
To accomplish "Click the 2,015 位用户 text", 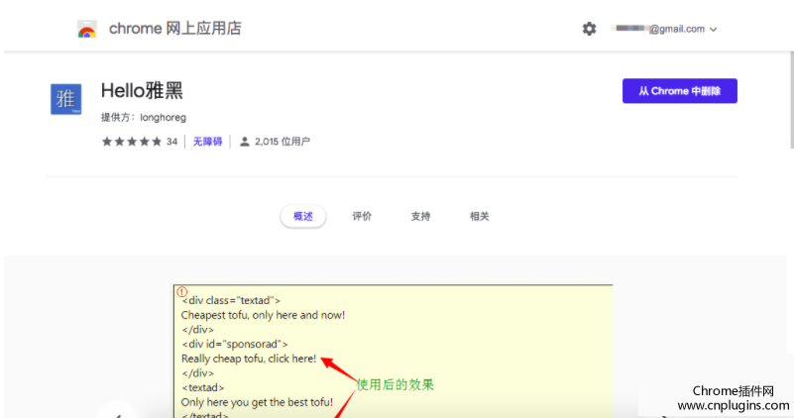I will pyautogui.click(x=283, y=142).
